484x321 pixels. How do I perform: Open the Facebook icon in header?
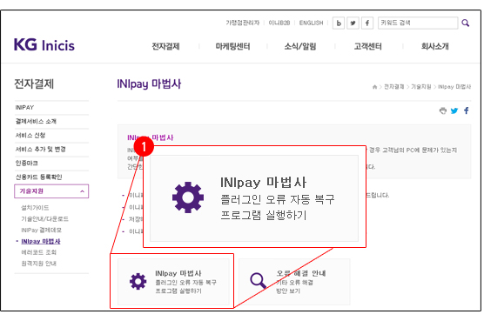(x=367, y=23)
